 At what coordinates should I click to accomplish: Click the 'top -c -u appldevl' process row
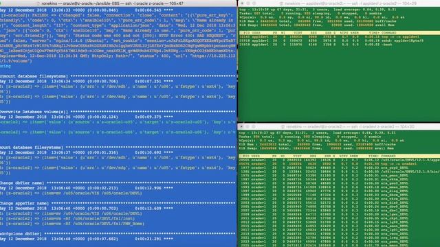pos(329,36)
